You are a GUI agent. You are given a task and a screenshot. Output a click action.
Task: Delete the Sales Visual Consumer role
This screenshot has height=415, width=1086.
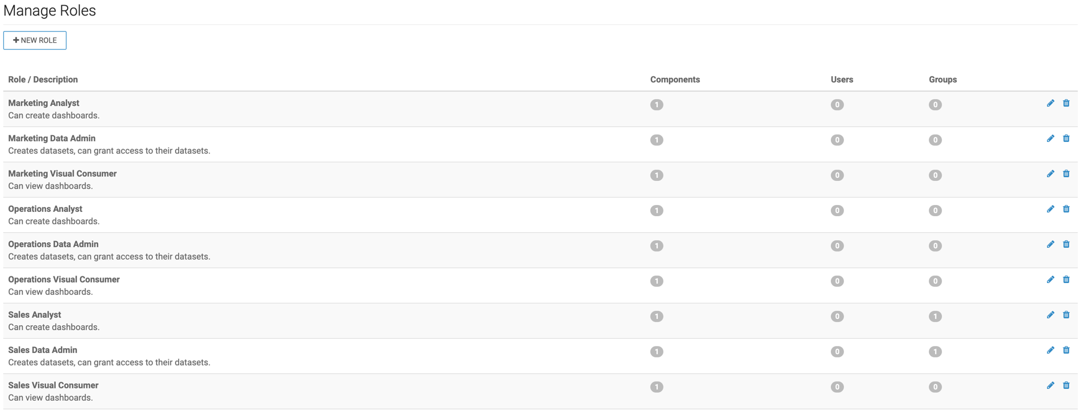tap(1066, 386)
